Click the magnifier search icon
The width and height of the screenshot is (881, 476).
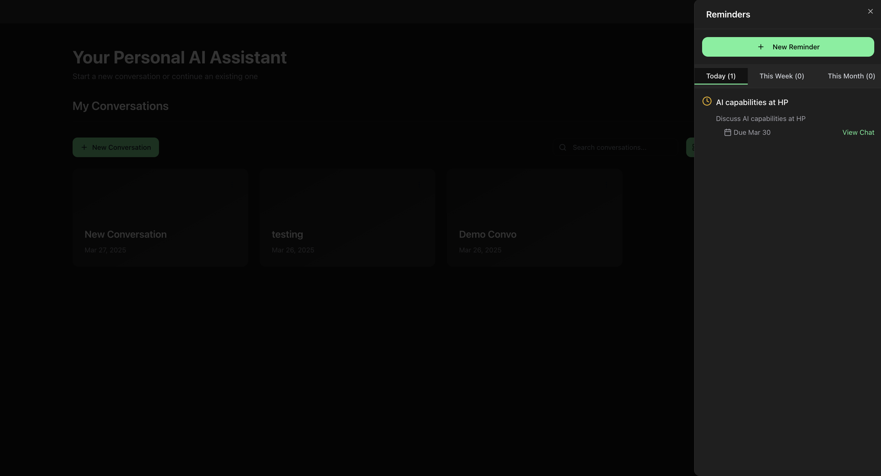[563, 147]
